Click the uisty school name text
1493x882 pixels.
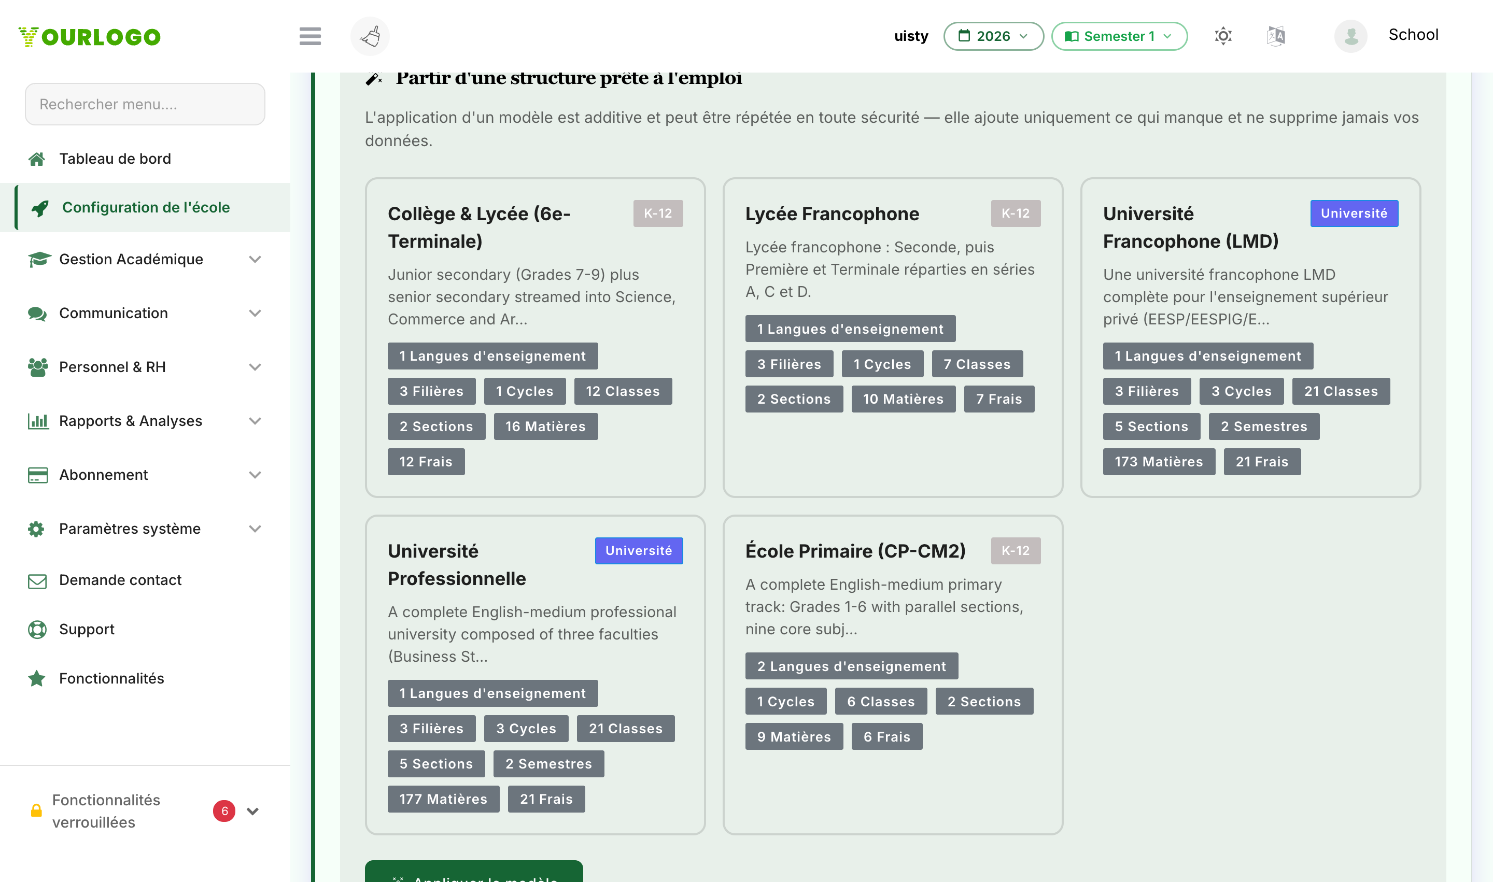[x=911, y=36]
